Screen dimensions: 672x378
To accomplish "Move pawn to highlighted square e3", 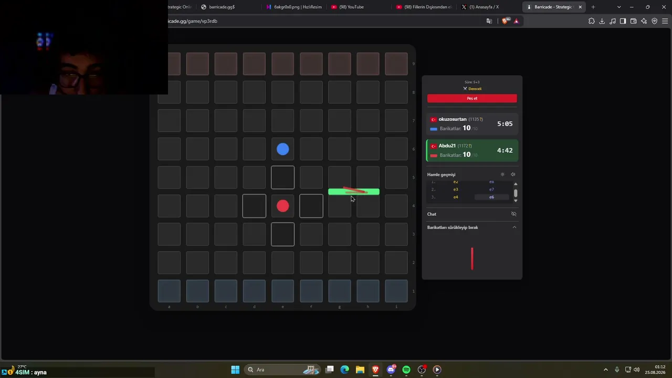I will 282,234.
